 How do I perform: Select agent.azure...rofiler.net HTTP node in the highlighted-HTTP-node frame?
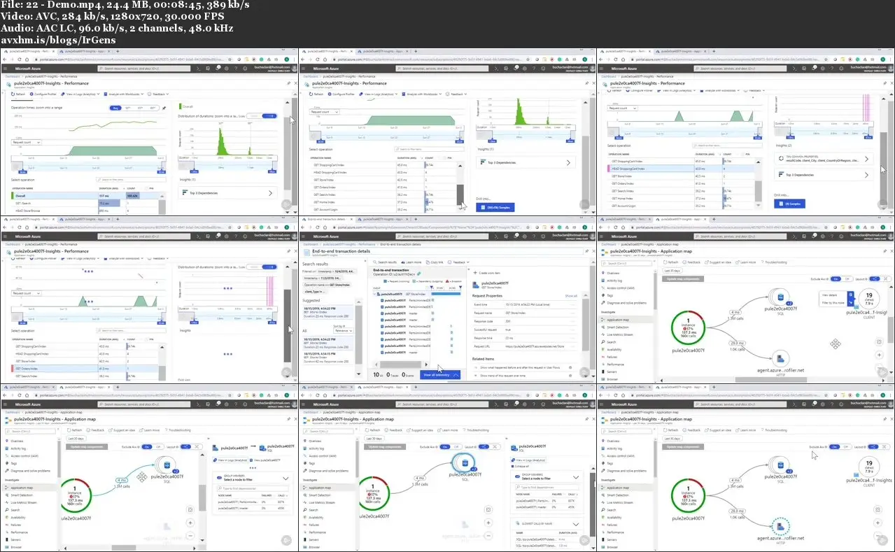click(780, 525)
